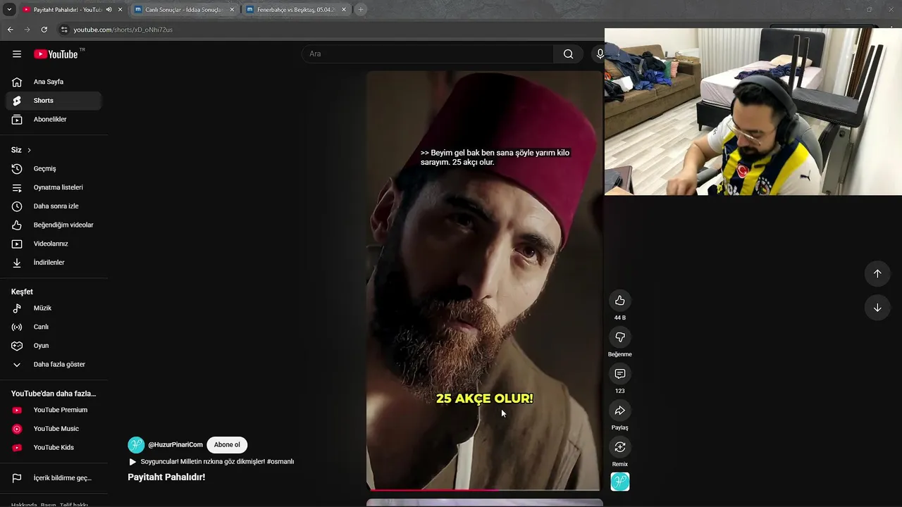View site information icon
The image size is (902, 507).
(64, 30)
